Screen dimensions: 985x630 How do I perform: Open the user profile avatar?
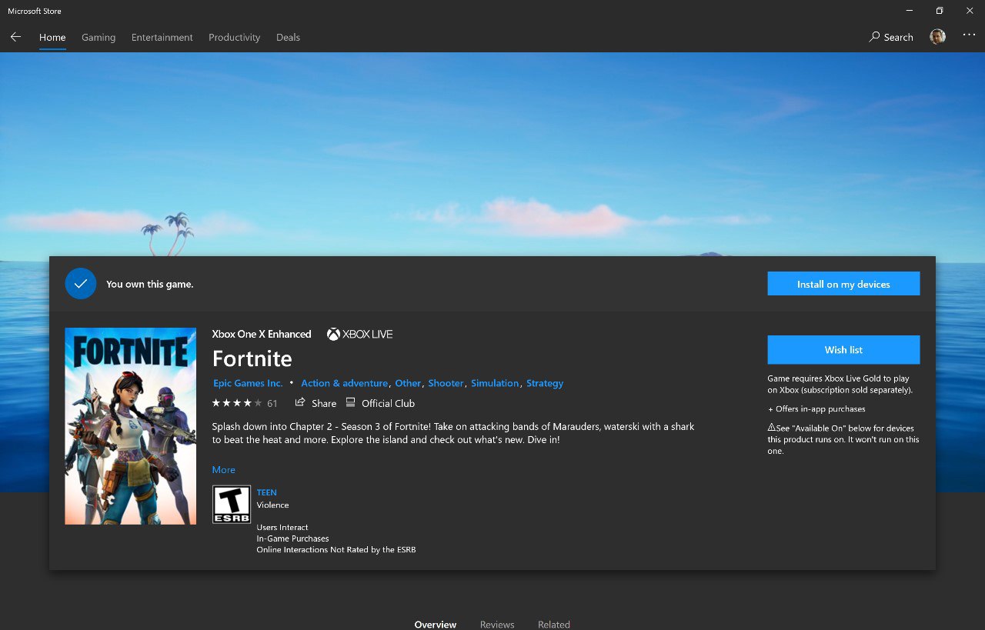pyautogui.click(x=937, y=37)
